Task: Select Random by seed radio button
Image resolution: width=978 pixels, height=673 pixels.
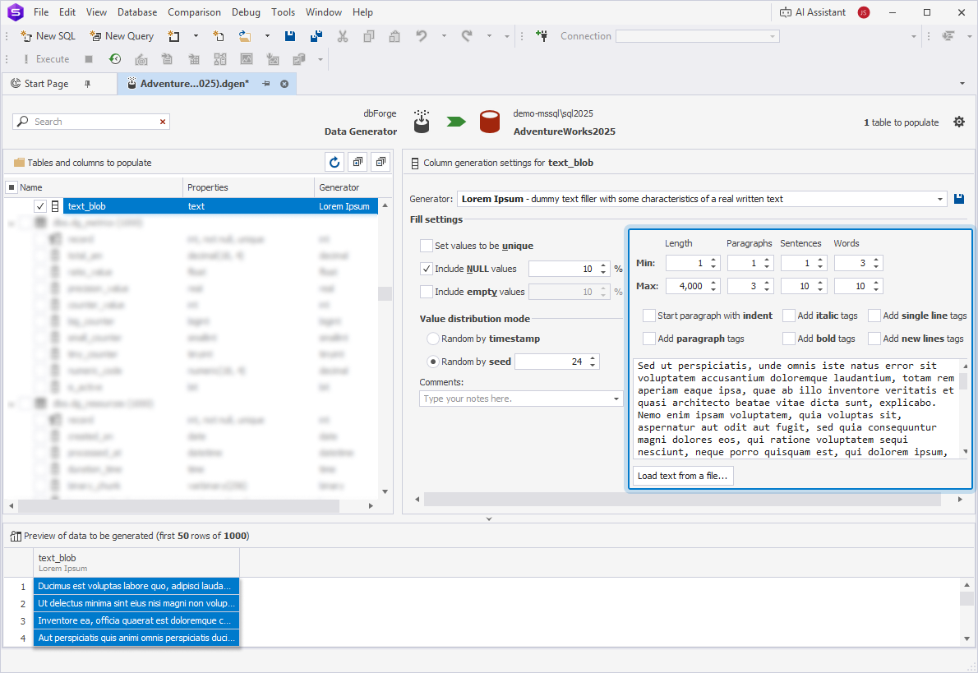Action: (x=433, y=362)
